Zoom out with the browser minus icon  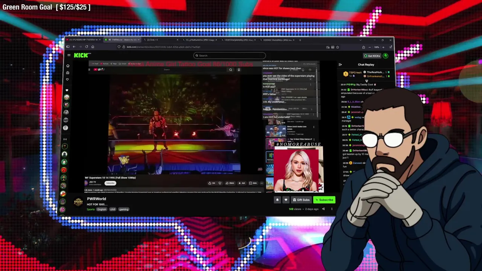[369, 47]
